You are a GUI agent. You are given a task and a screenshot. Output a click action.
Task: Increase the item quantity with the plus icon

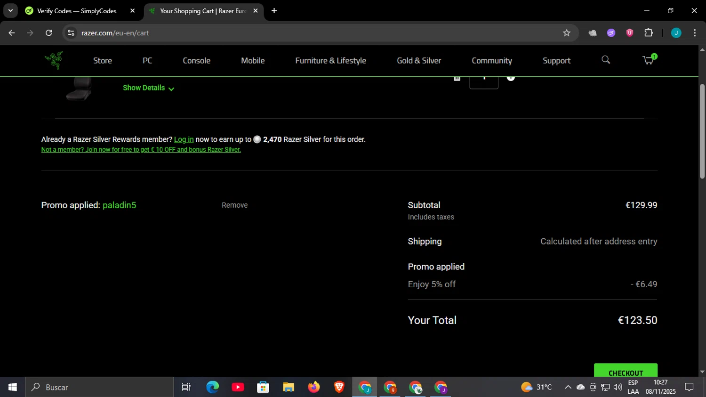[x=511, y=78]
